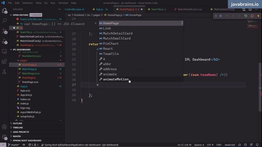The image size is (262, 147).
Task: Close the suggestion details hover
Action: [95, 23]
